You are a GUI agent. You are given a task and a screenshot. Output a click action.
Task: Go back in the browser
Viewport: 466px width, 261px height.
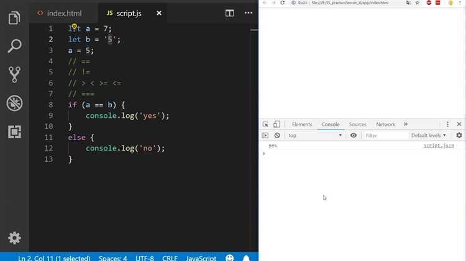(x=265, y=2)
